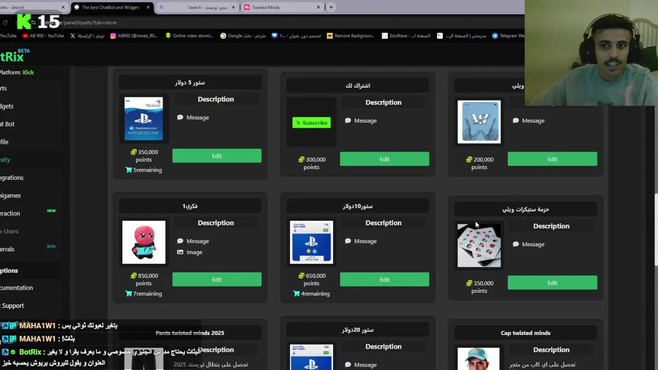This screenshot has height=370, width=658.
Task: Click the Image label in فكري1 card
Action: pos(194,252)
